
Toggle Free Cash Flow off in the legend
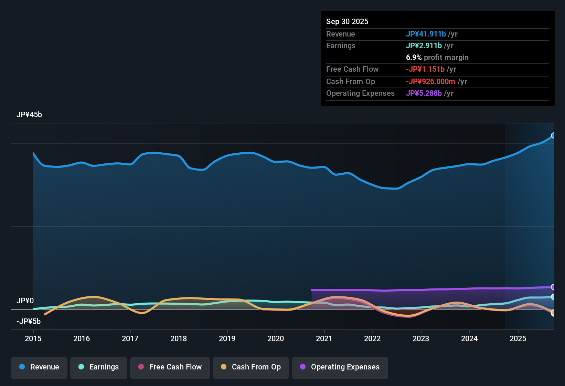pos(170,367)
